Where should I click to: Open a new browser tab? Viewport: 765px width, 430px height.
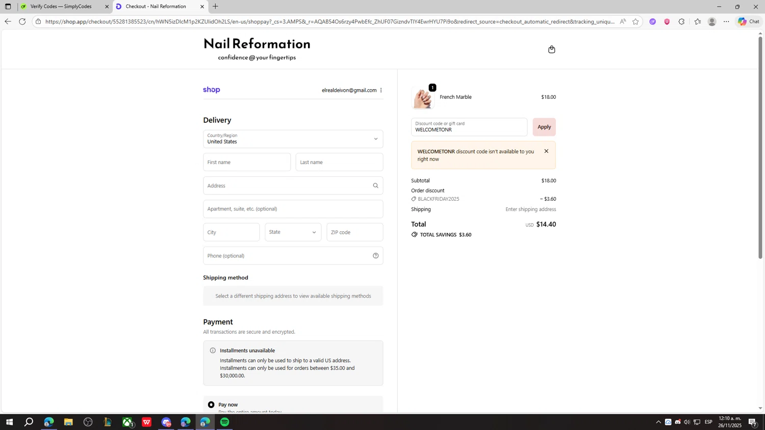(215, 7)
